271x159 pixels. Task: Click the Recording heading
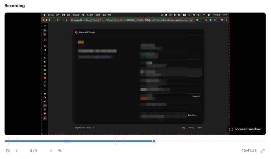click(15, 6)
